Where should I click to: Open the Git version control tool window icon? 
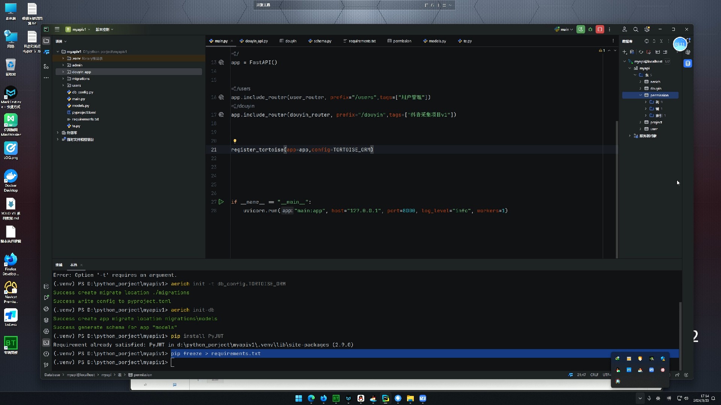click(x=46, y=365)
